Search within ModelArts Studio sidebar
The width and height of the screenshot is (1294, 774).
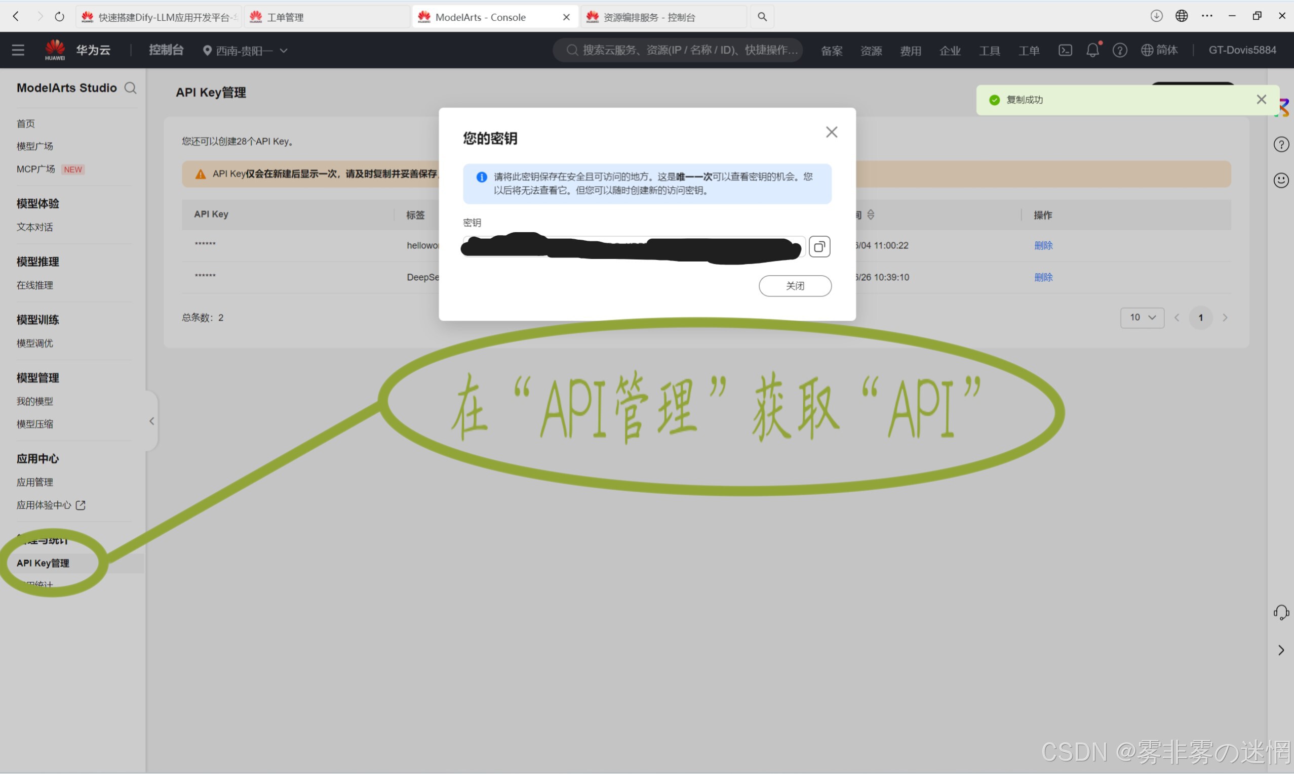(131, 88)
